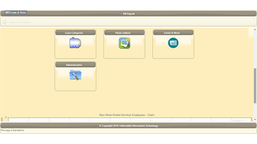257x144 pixels.
Task: Click the HR Payroll title bar
Action: click(128, 14)
